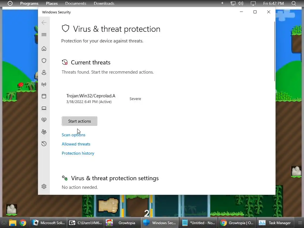Image resolution: width=304 pixels, height=228 pixels.
Task: Click Virus & threat protection settings heading
Action: (x=115, y=178)
